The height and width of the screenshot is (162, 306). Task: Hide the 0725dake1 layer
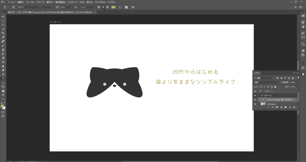coord(255,104)
